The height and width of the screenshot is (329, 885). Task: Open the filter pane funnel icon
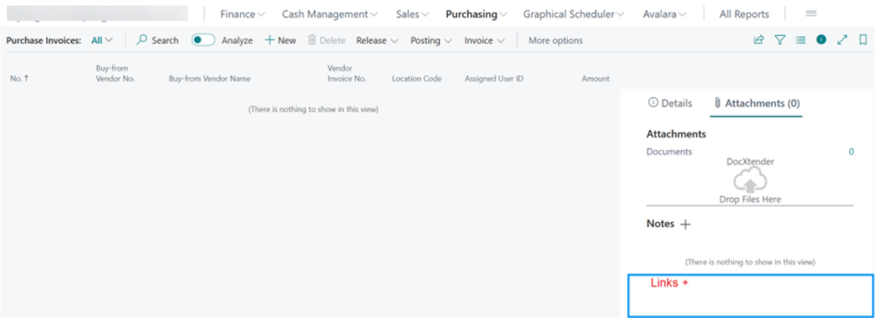(x=780, y=40)
